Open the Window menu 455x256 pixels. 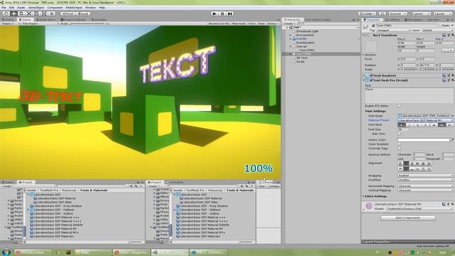click(x=90, y=8)
